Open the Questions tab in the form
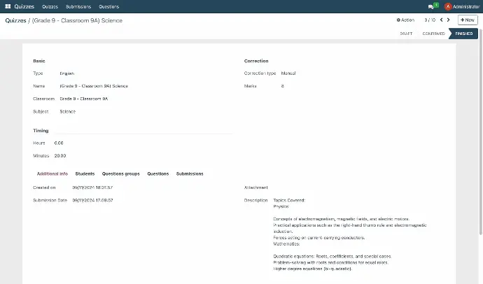Image resolution: width=483 pixels, height=284 pixels. (157, 173)
